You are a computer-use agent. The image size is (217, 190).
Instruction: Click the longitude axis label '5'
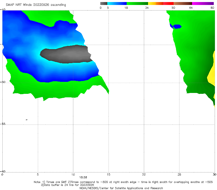(38, 175)
